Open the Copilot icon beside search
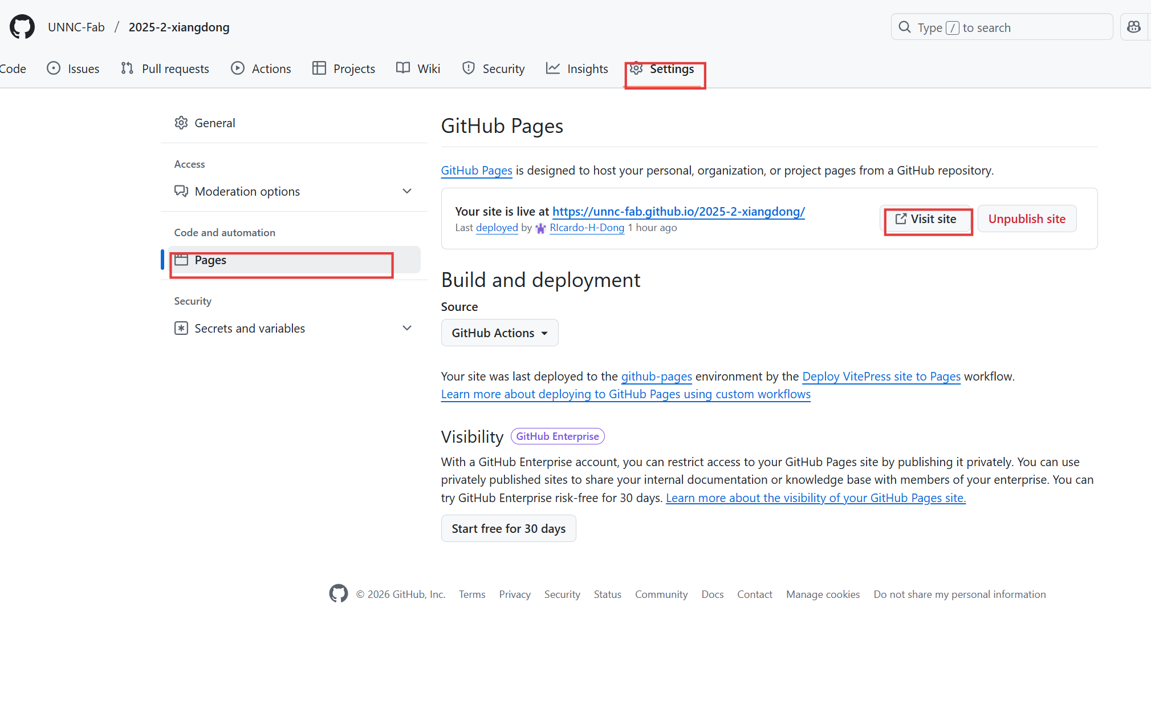 pyautogui.click(x=1134, y=27)
